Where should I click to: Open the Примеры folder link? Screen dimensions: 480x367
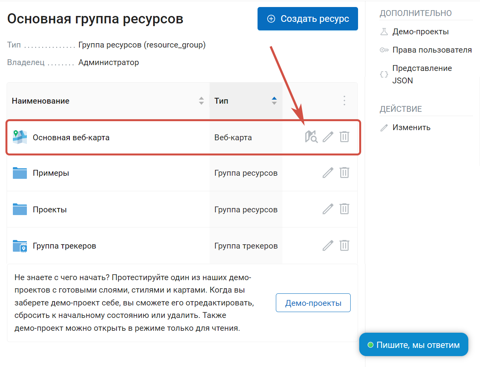(51, 173)
